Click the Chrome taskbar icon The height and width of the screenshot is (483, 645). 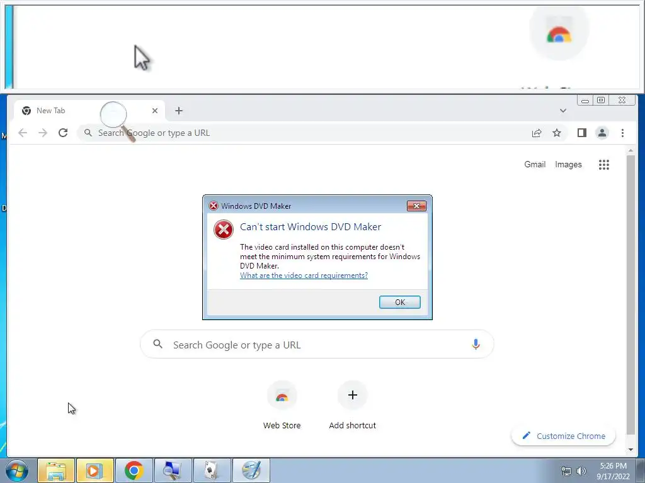pyautogui.click(x=134, y=470)
